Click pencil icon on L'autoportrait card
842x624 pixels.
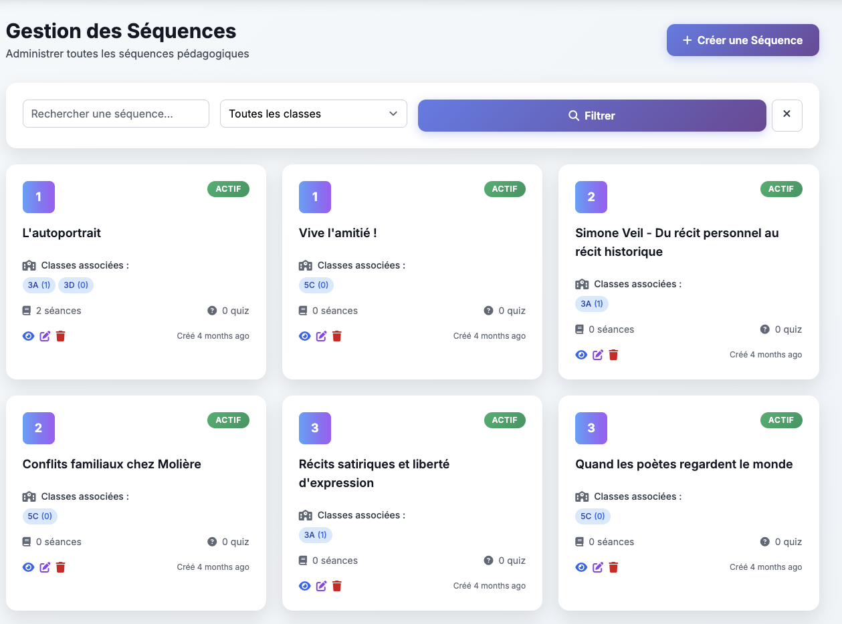coord(45,336)
